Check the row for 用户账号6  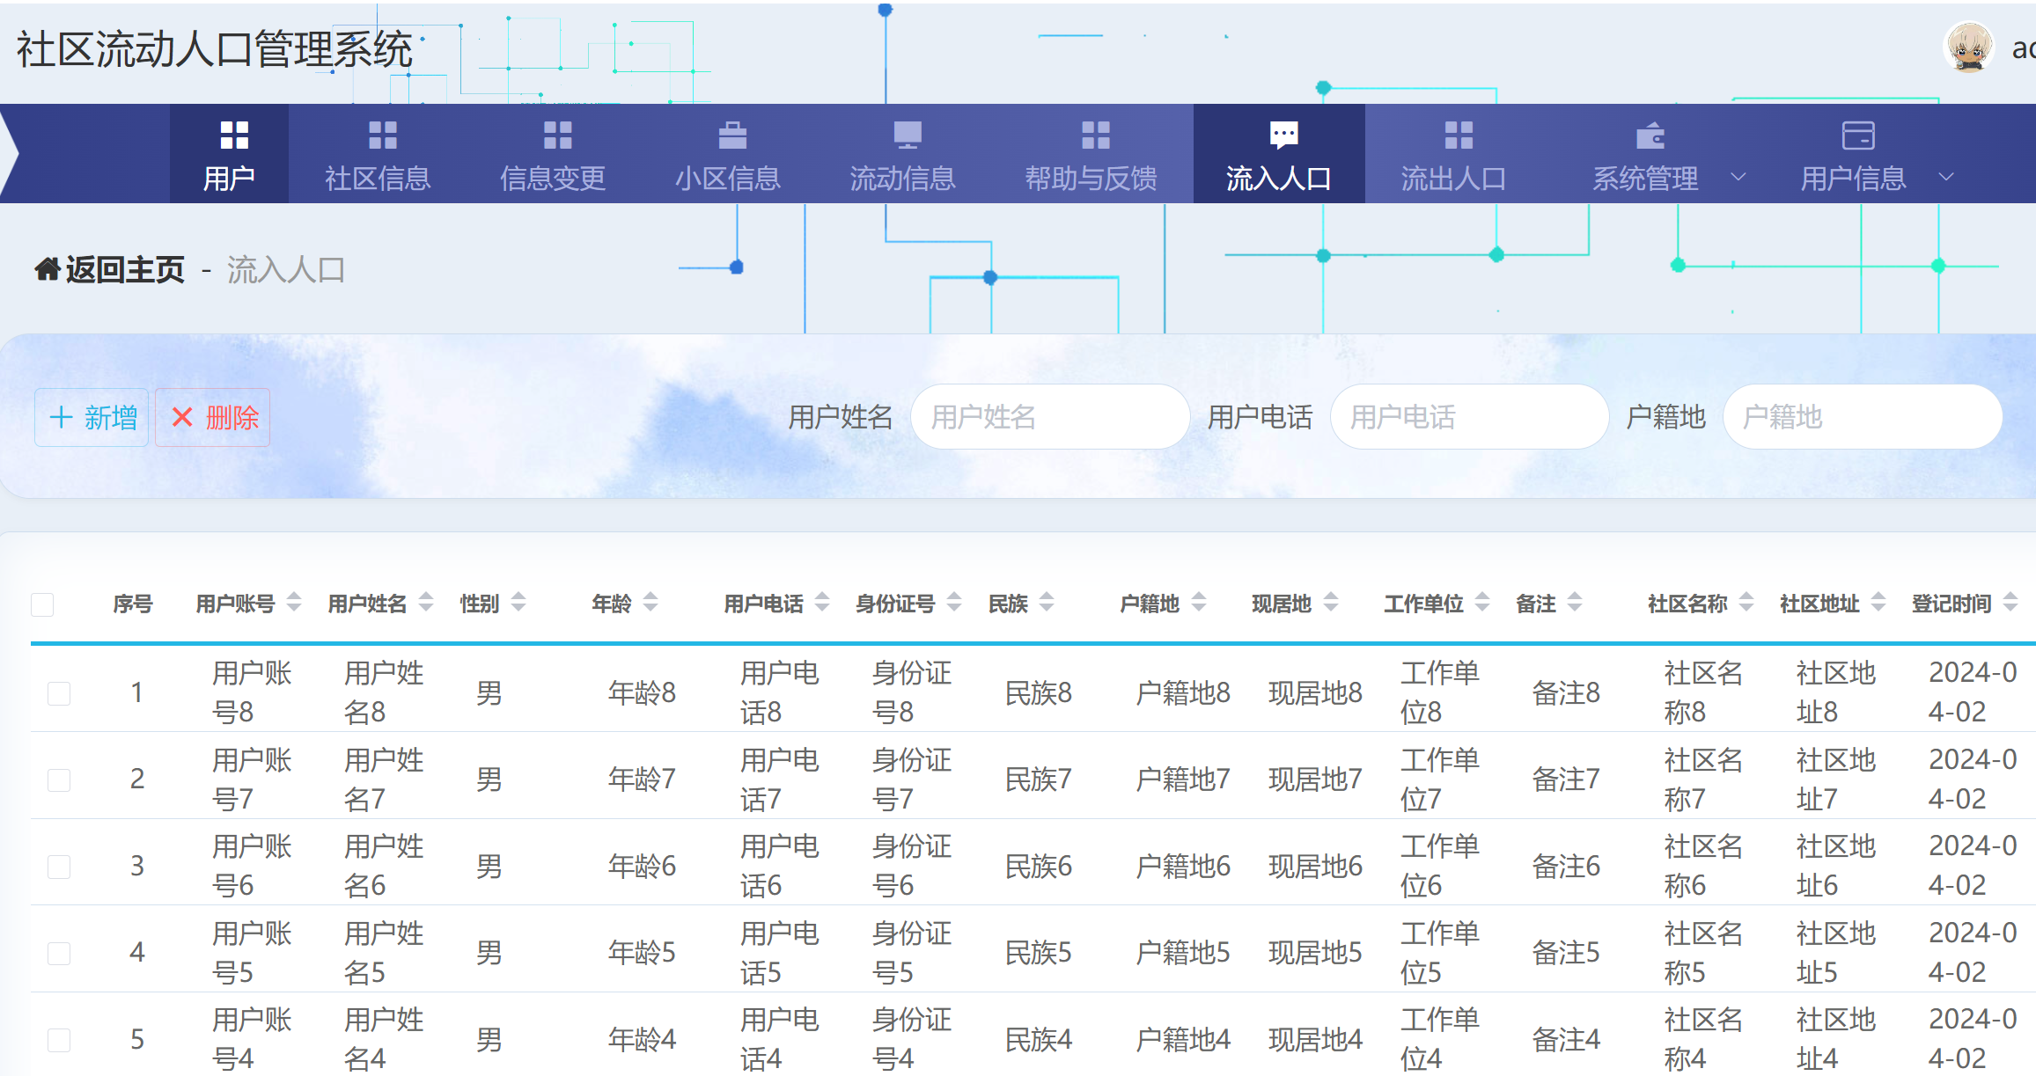[59, 867]
